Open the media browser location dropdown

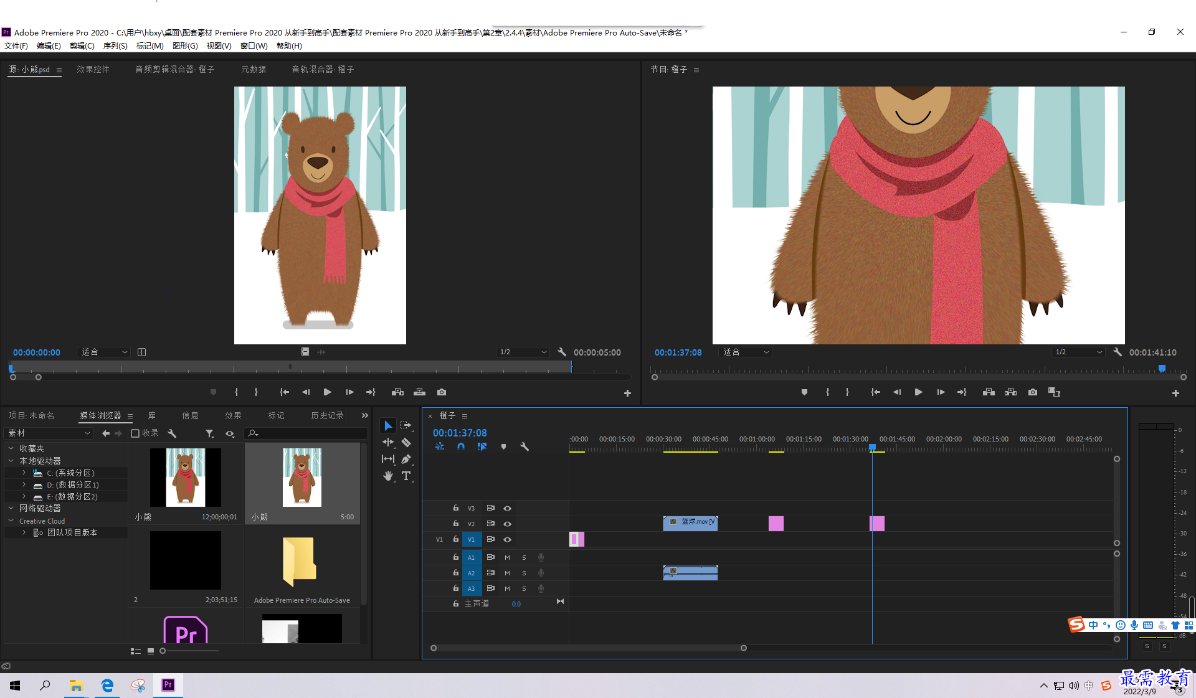[49, 433]
